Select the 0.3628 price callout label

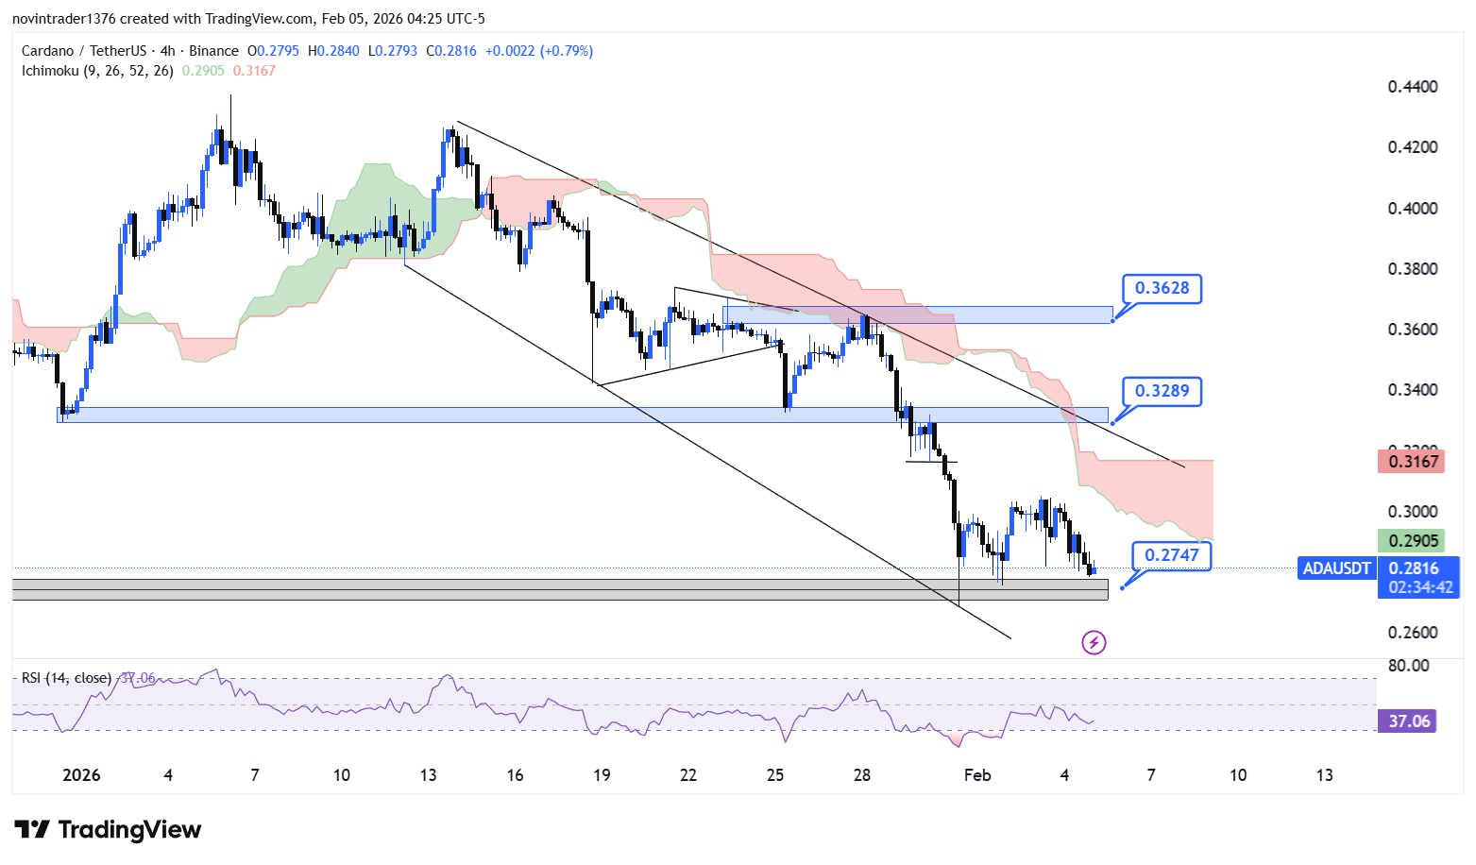coord(1162,288)
